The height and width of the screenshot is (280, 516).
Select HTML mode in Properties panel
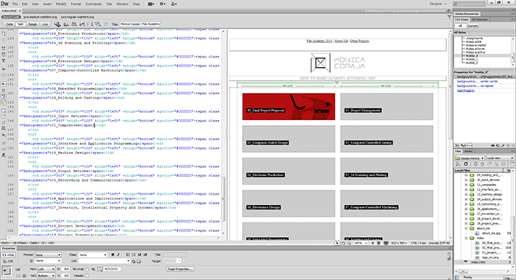(8, 255)
